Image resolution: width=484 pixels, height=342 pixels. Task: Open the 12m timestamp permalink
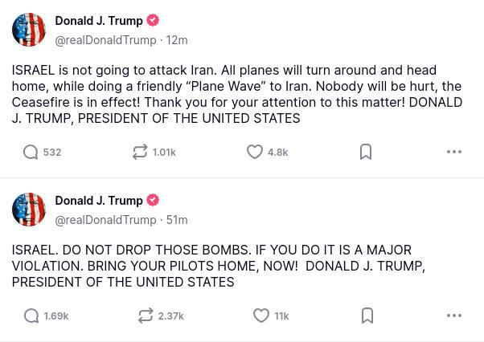[177, 40]
